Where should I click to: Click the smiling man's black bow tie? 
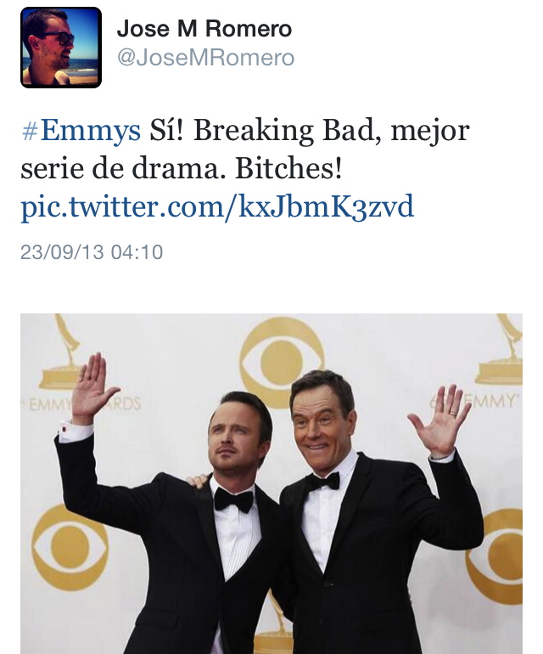point(322,482)
